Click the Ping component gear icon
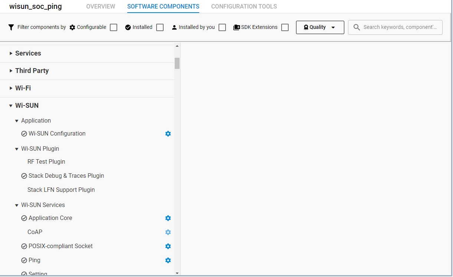The width and height of the screenshot is (453, 277). point(168,260)
